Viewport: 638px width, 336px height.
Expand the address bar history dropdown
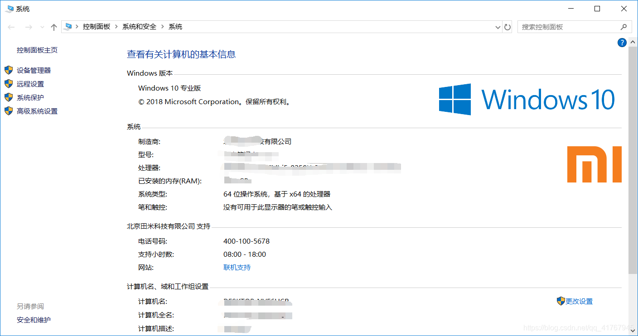tap(498, 27)
